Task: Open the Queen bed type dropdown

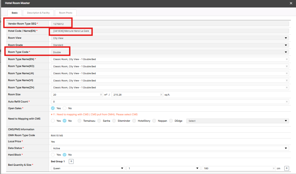Action: point(88,168)
